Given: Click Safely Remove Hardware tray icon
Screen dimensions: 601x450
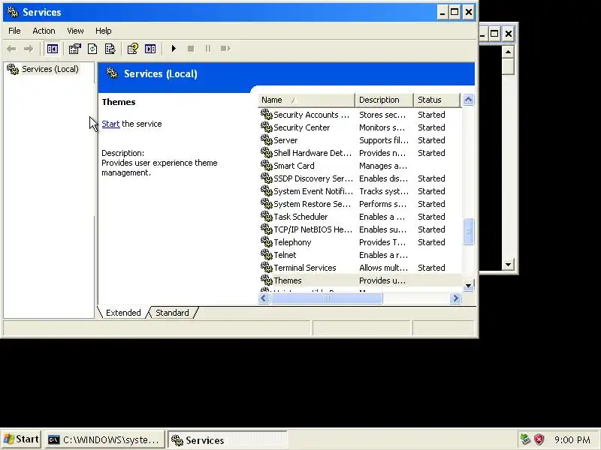Looking at the screenshot, I should click(525, 439).
